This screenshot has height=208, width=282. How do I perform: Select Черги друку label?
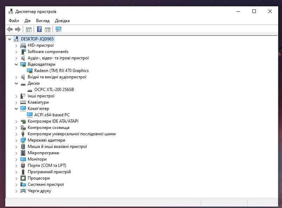pos(39,191)
